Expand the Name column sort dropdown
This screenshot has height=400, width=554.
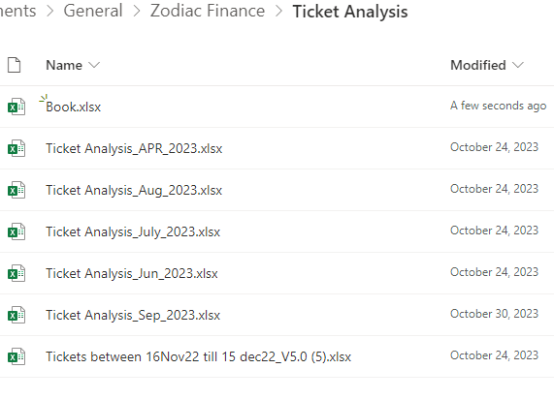(94, 65)
